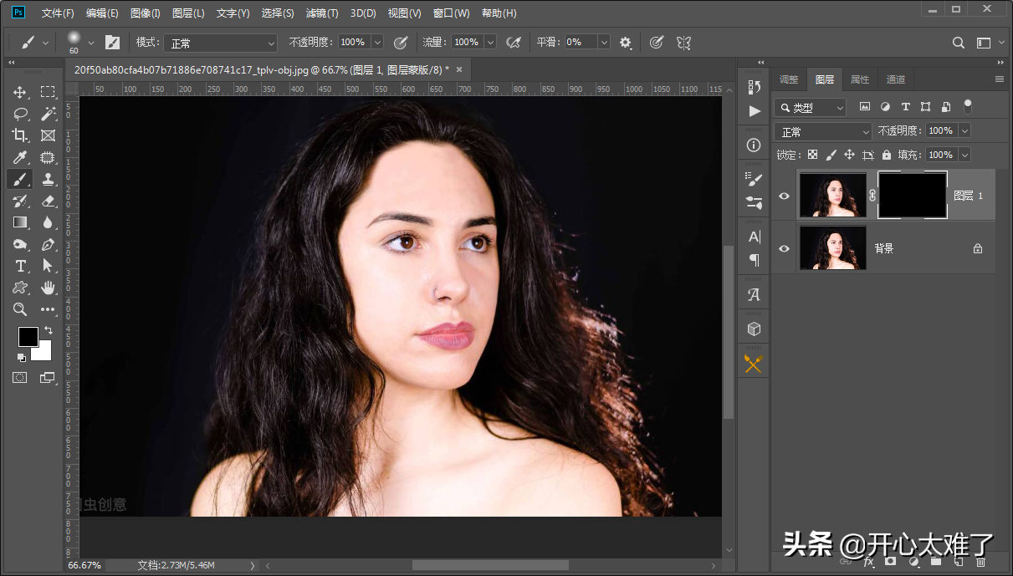Open the layer filter 类型 dropdown

(810, 108)
